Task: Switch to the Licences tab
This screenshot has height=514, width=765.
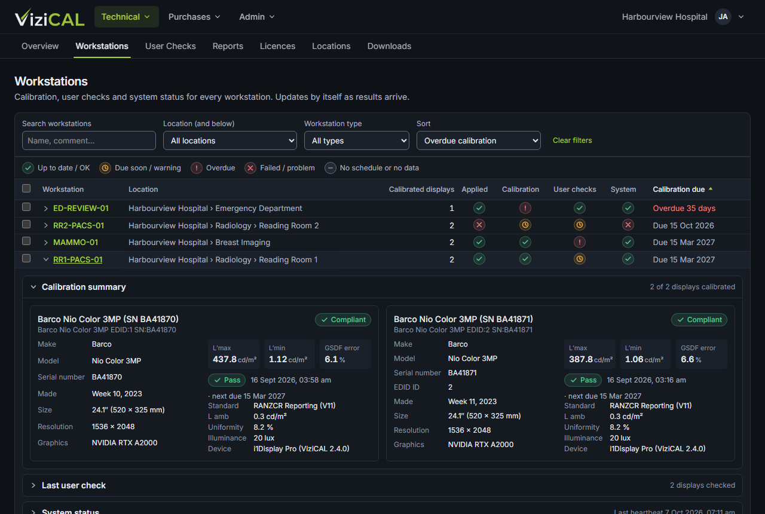Action: pos(277,46)
